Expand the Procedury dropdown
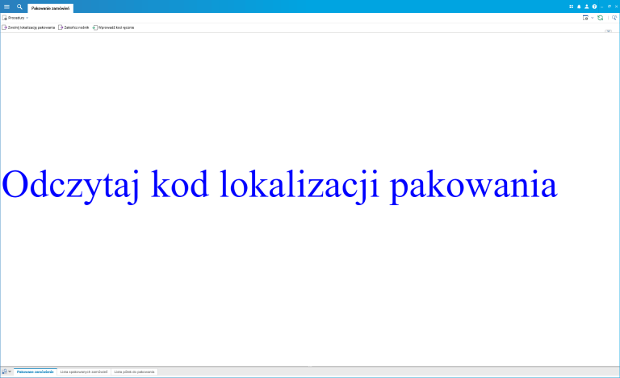The width and height of the screenshot is (620, 378). coord(15,18)
